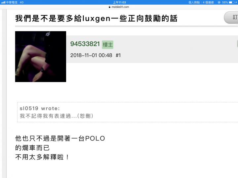Open the #1 post permalink
This screenshot has height=178, width=238.
[118, 55]
